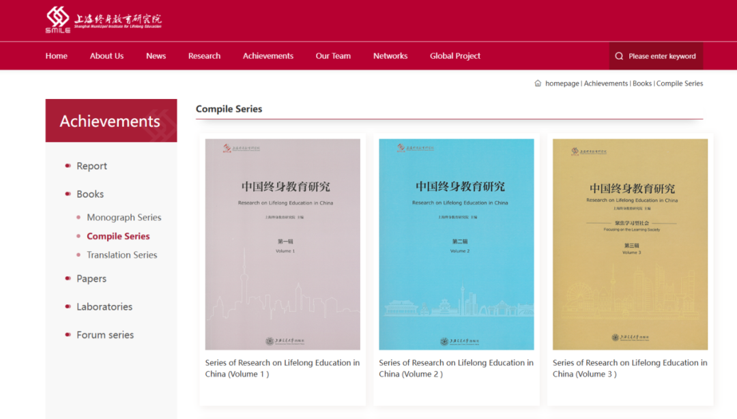Open the Global Project menu item
The image size is (737, 419).
click(x=454, y=56)
